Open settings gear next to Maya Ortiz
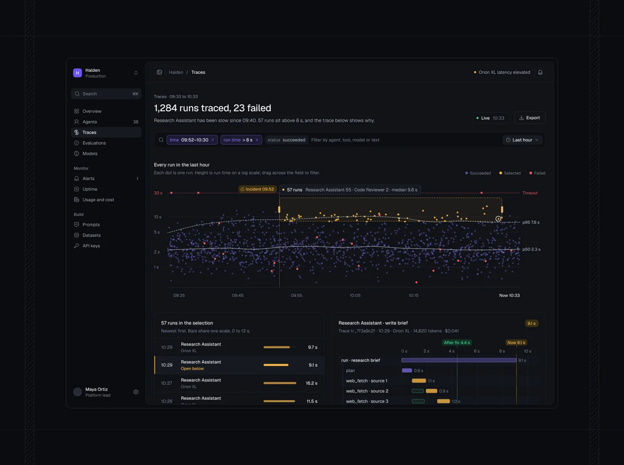Image resolution: width=624 pixels, height=465 pixels. coord(136,392)
